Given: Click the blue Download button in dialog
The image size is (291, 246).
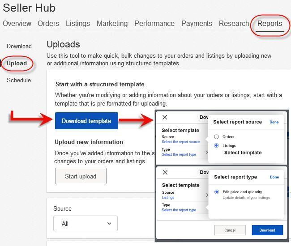Looking at the screenshot, I should click(267, 230).
